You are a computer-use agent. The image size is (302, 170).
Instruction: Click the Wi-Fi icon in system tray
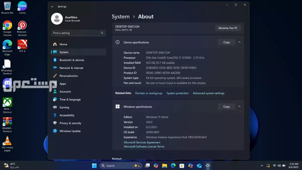point(274,166)
